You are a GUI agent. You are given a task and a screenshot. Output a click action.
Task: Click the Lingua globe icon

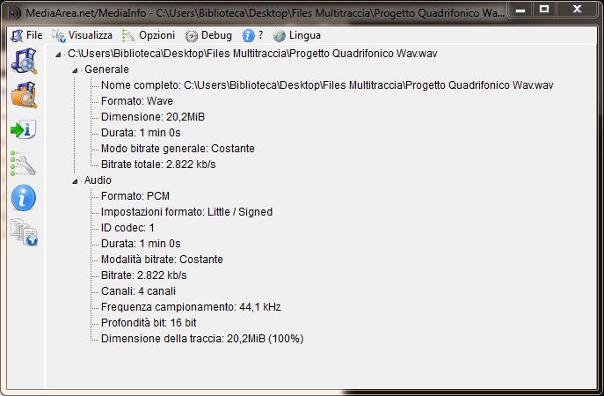279,36
